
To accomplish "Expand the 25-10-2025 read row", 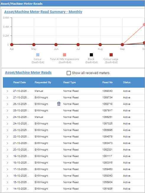I will 7,111.
